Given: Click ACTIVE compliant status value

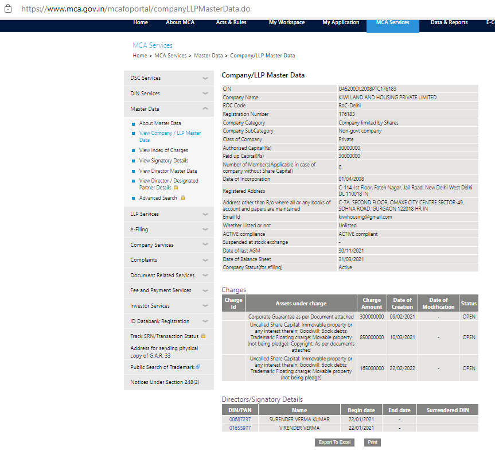Looking at the screenshot, I should point(358,234).
